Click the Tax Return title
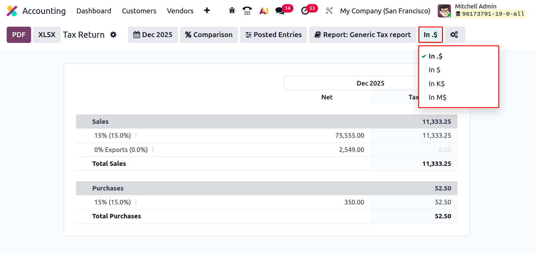The width and height of the screenshot is (535, 254). pyautogui.click(x=84, y=35)
